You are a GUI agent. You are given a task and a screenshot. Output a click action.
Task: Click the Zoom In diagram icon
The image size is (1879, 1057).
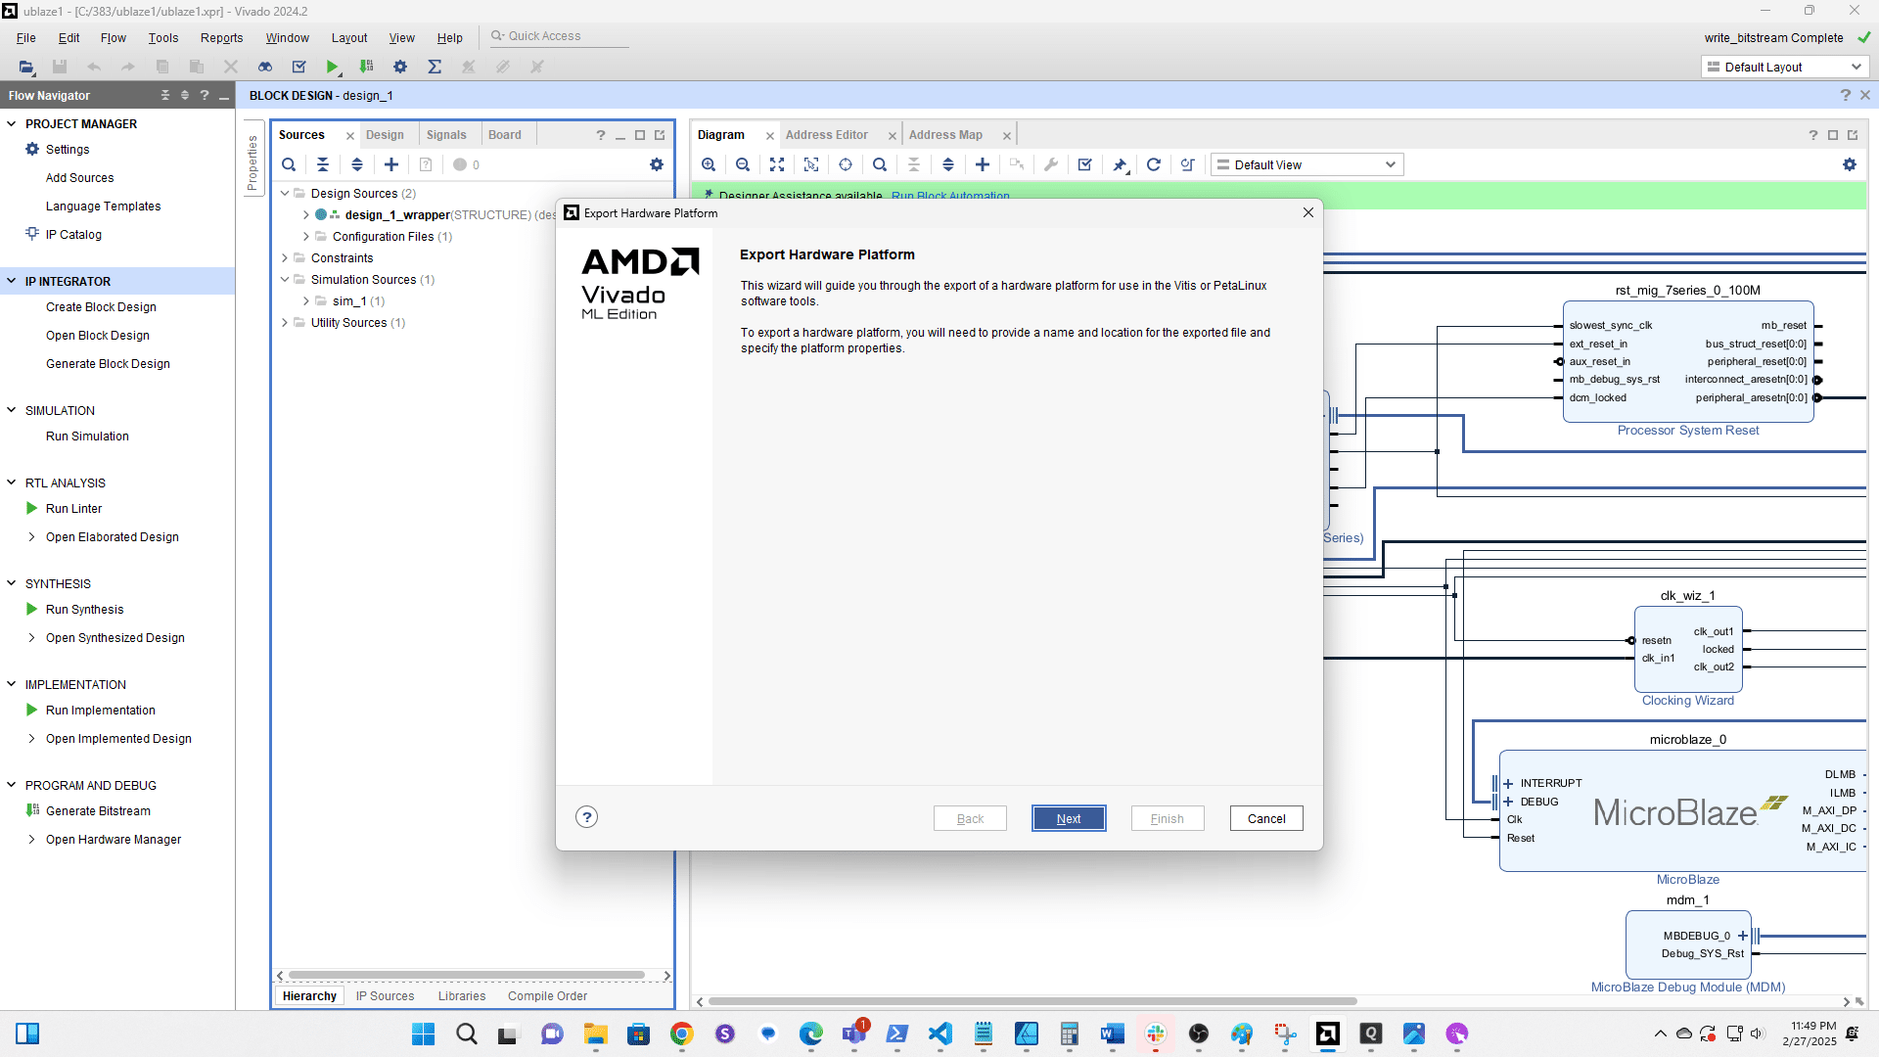pyautogui.click(x=709, y=164)
